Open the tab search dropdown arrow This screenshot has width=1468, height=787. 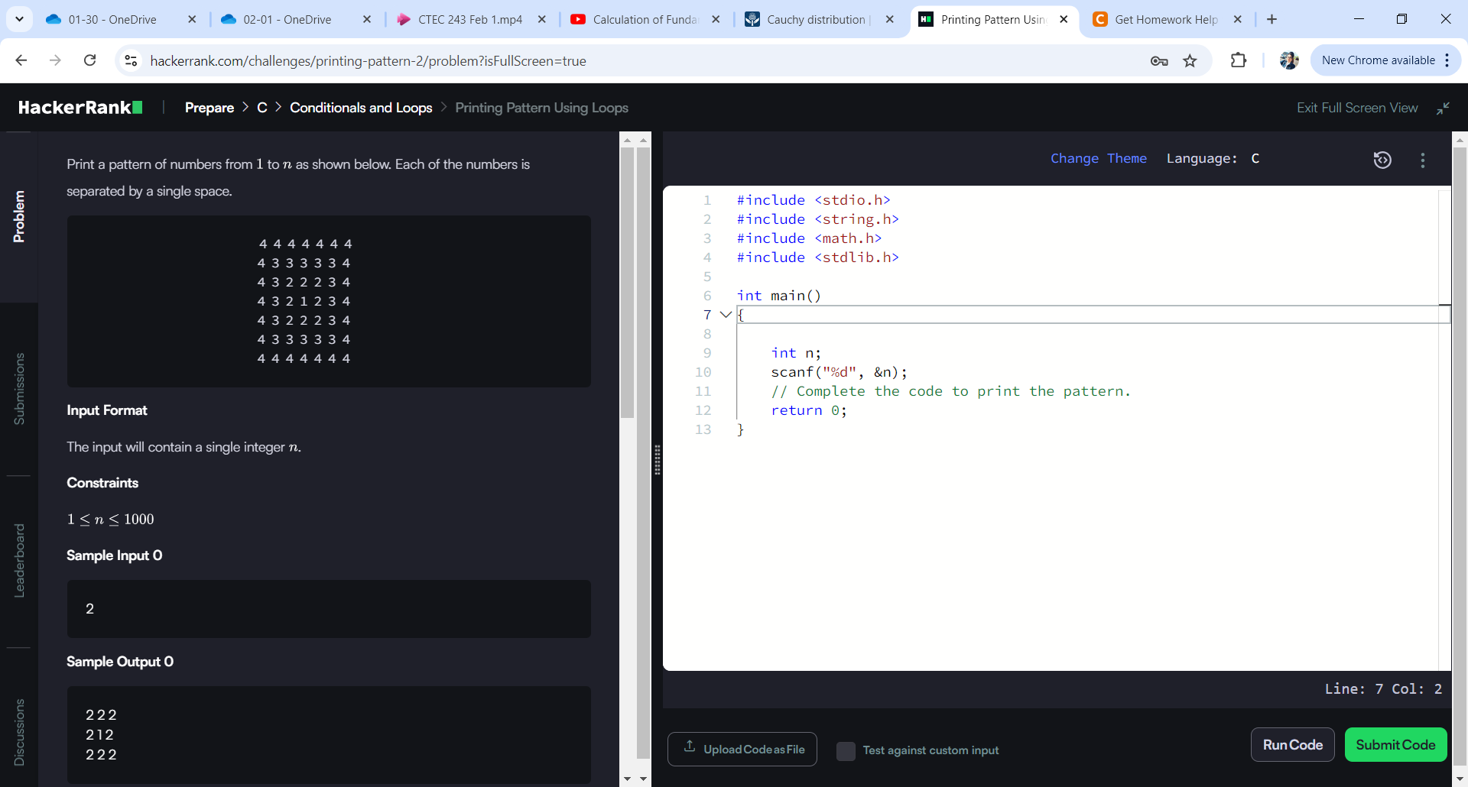(19, 19)
